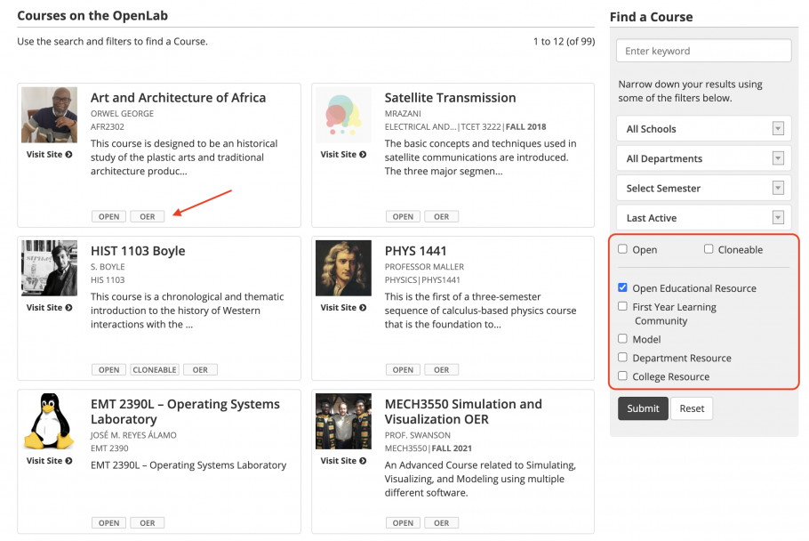Visit Site for Art and Architecture of Africa
This screenshot has height=541, width=809.
[50, 154]
